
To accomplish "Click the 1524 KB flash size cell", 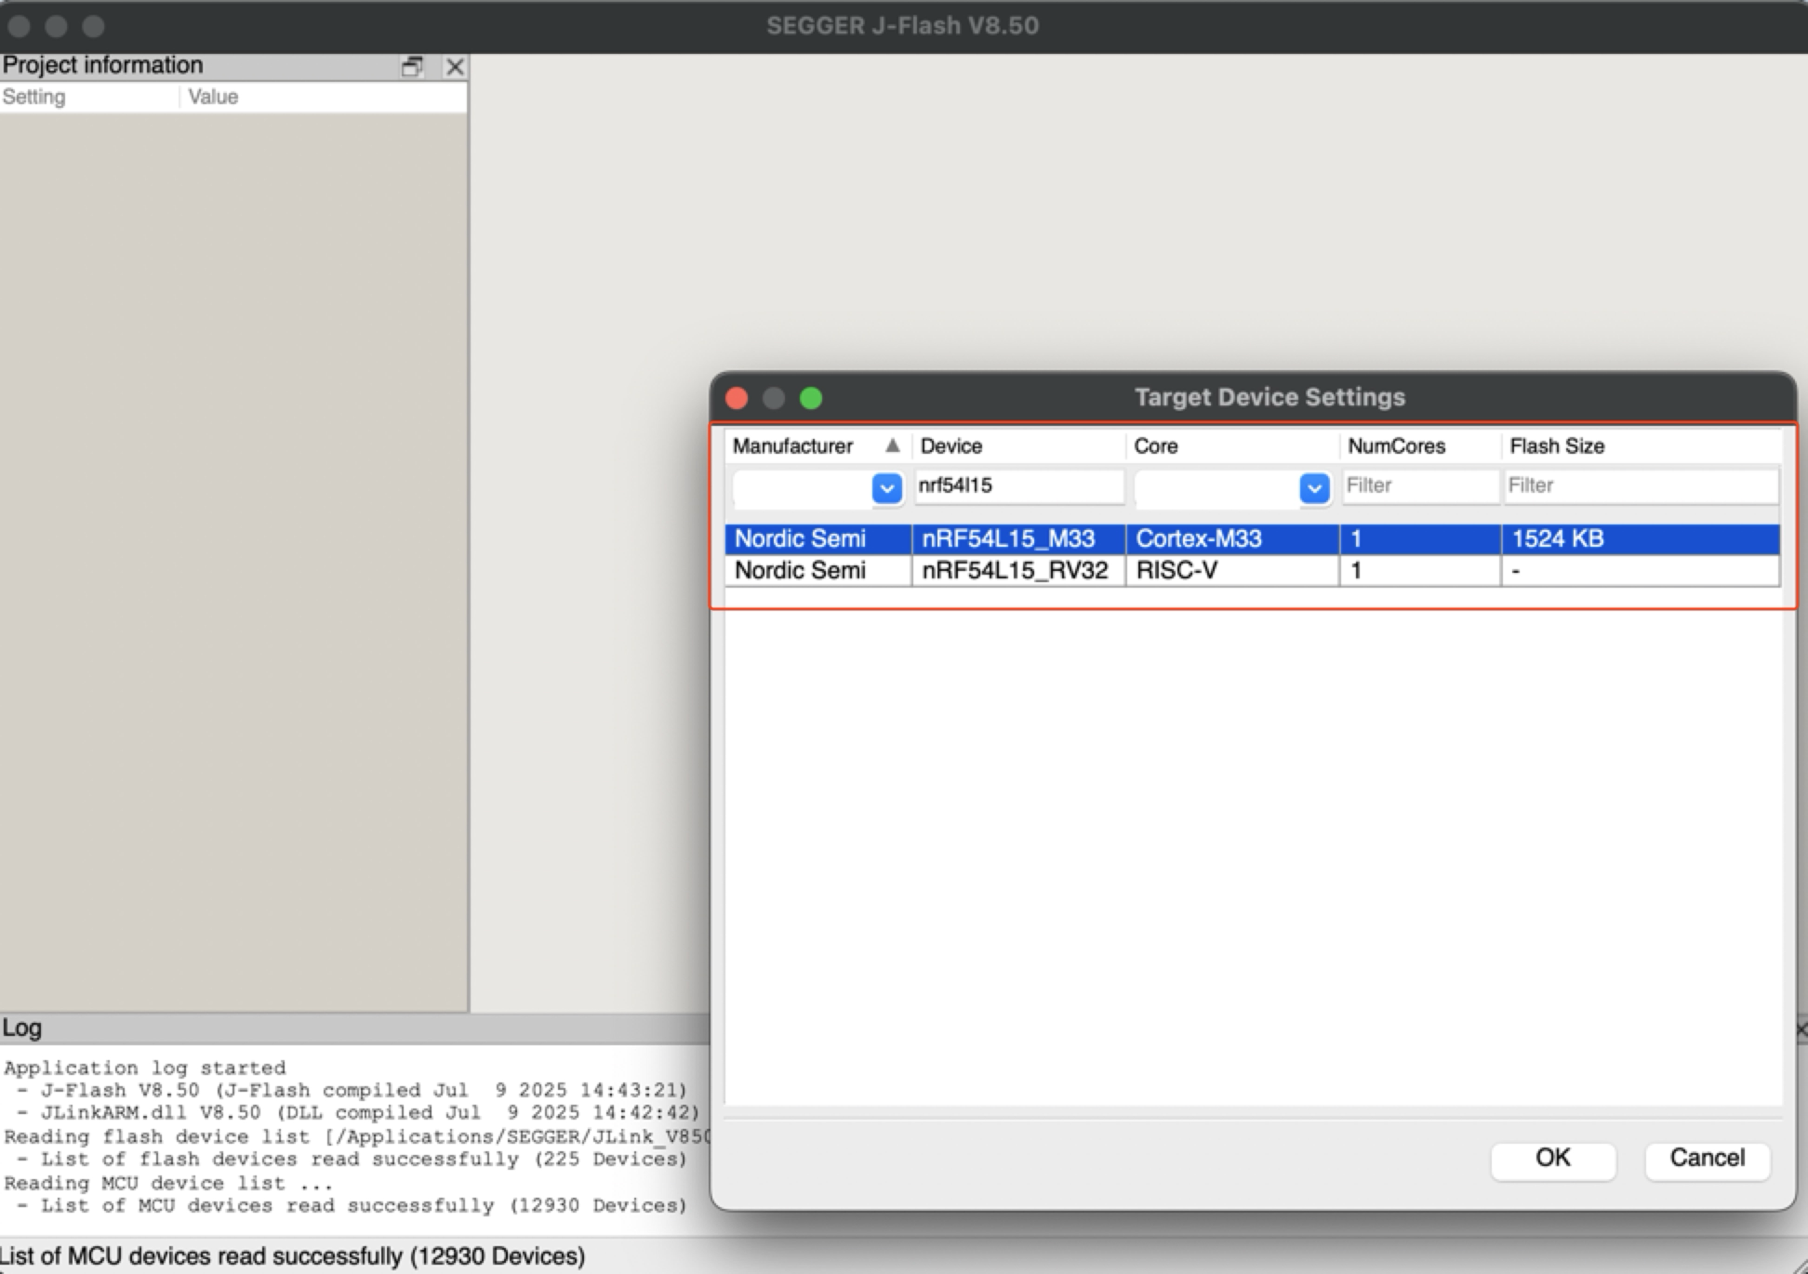I will pyautogui.click(x=1641, y=539).
